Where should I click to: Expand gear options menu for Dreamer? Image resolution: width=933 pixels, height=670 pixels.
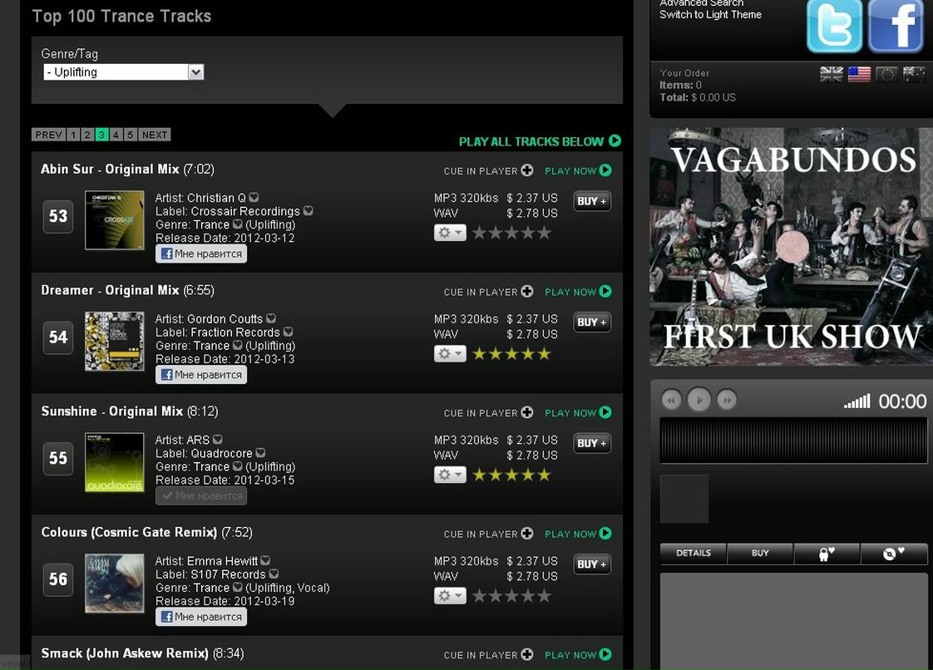[450, 354]
